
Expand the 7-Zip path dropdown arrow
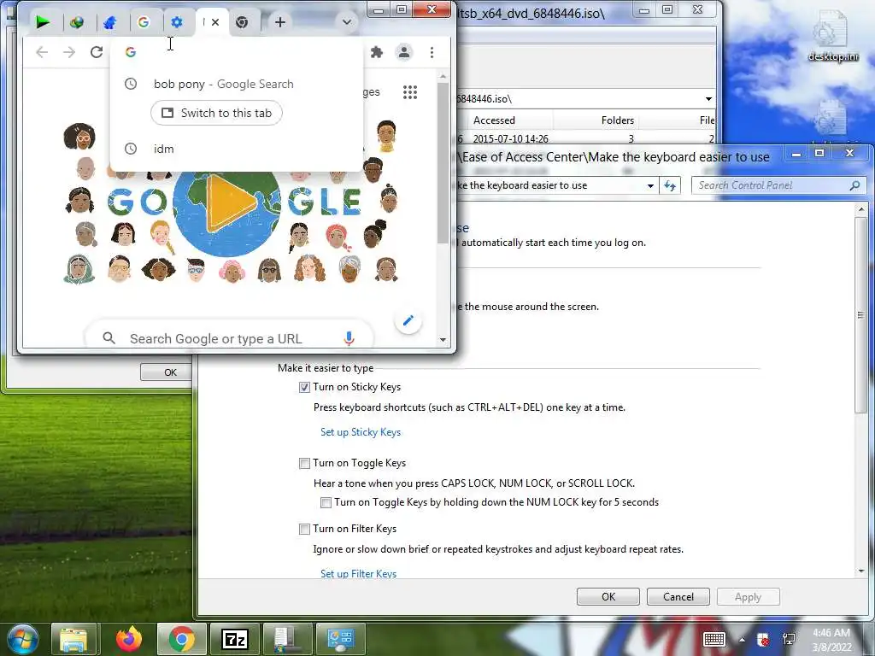point(708,99)
